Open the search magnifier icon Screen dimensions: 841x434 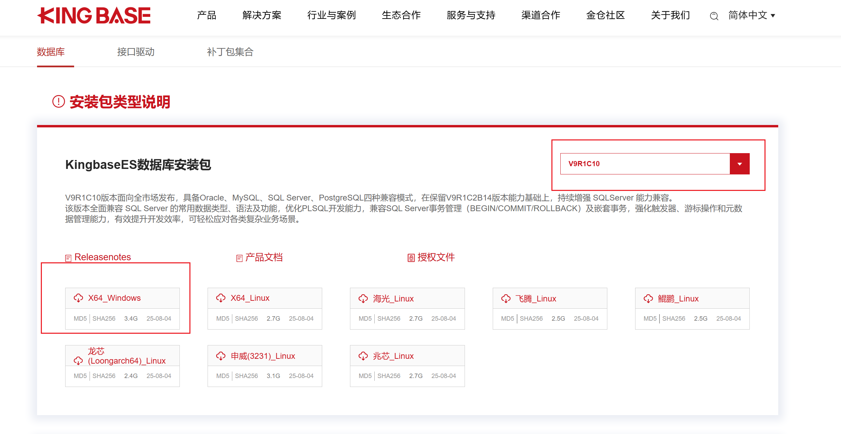pyautogui.click(x=714, y=16)
